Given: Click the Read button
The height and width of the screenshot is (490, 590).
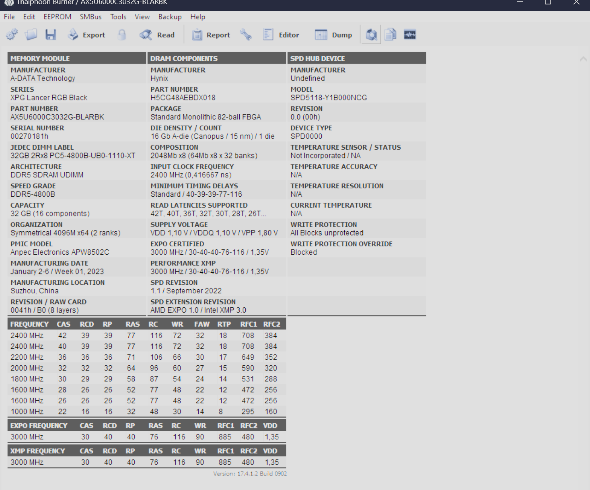Looking at the screenshot, I should (x=158, y=35).
